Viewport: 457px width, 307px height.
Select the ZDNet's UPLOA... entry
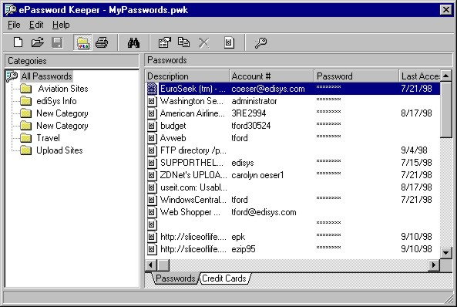coord(193,175)
